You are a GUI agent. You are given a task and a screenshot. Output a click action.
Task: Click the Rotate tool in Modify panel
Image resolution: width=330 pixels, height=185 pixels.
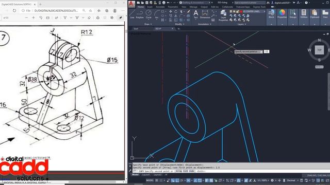point(176,11)
